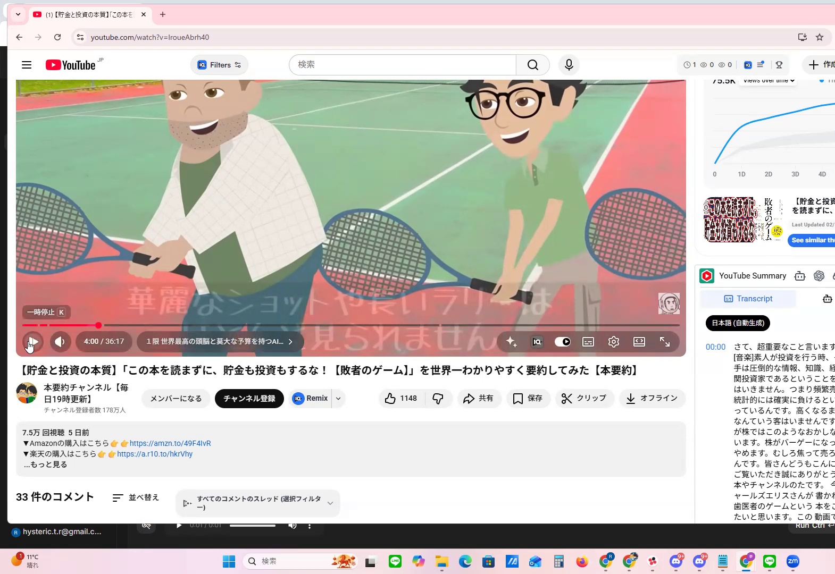
Task: Open the vidIQ Filters button
Action: tap(219, 65)
